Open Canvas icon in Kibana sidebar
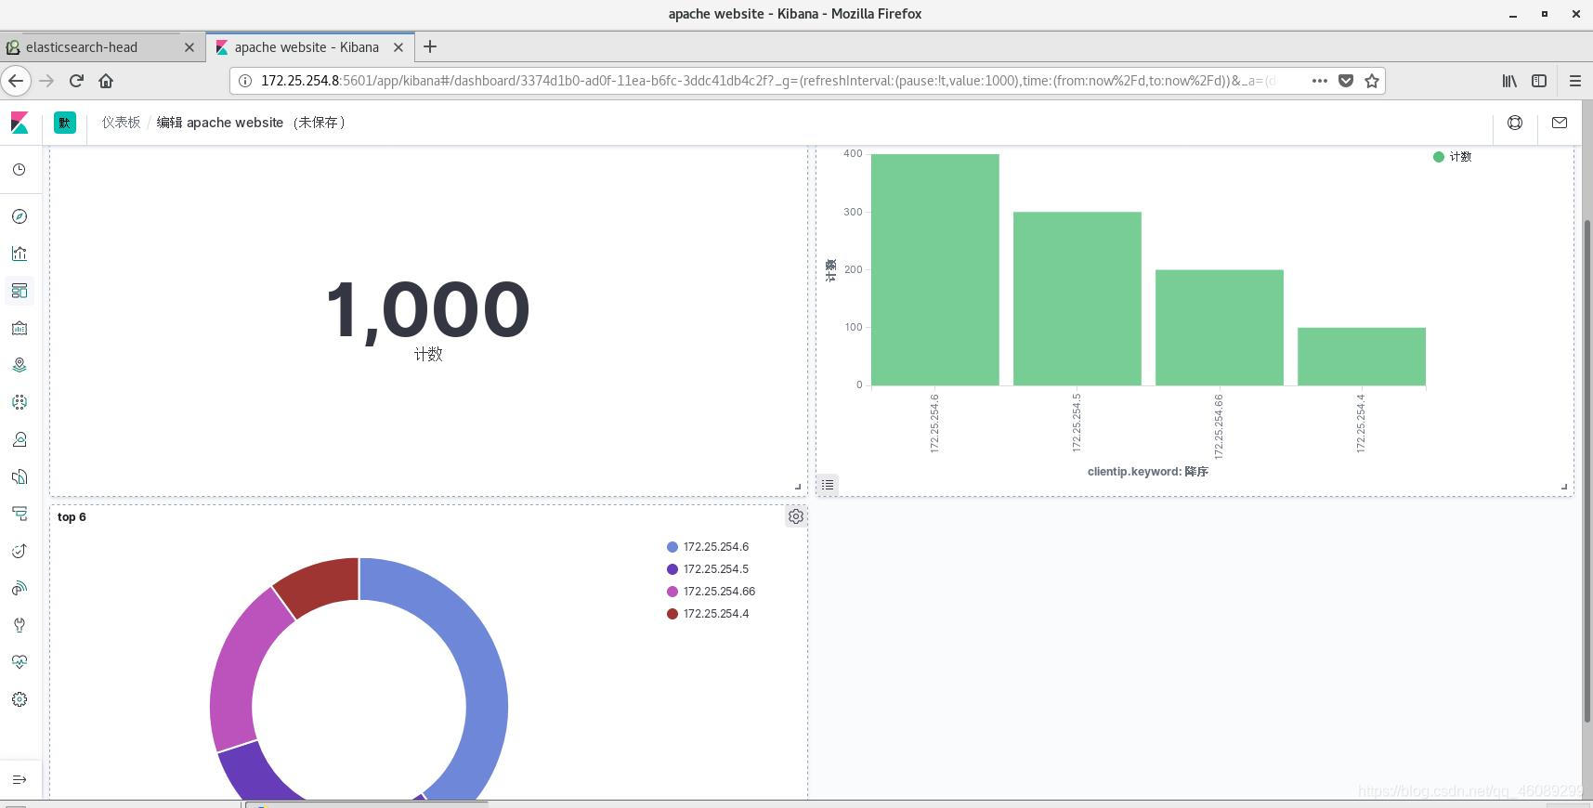This screenshot has width=1593, height=808. (x=20, y=328)
